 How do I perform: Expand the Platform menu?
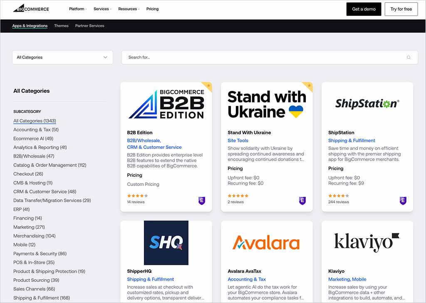tap(78, 9)
